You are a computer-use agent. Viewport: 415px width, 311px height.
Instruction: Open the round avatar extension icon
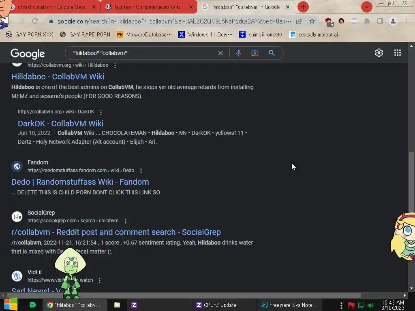(341, 21)
